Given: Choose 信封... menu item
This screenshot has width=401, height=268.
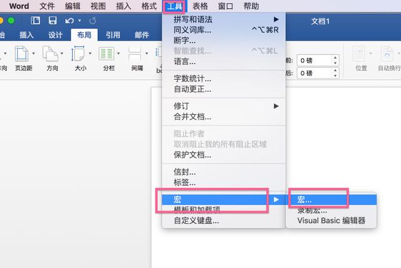Looking at the screenshot, I should point(224,172).
